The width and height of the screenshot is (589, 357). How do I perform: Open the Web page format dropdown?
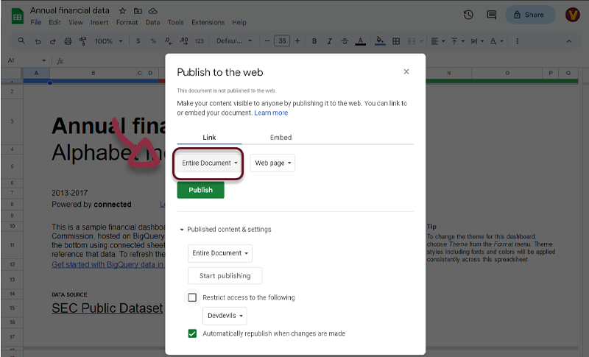pyautogui.click(x=272, y=163)
